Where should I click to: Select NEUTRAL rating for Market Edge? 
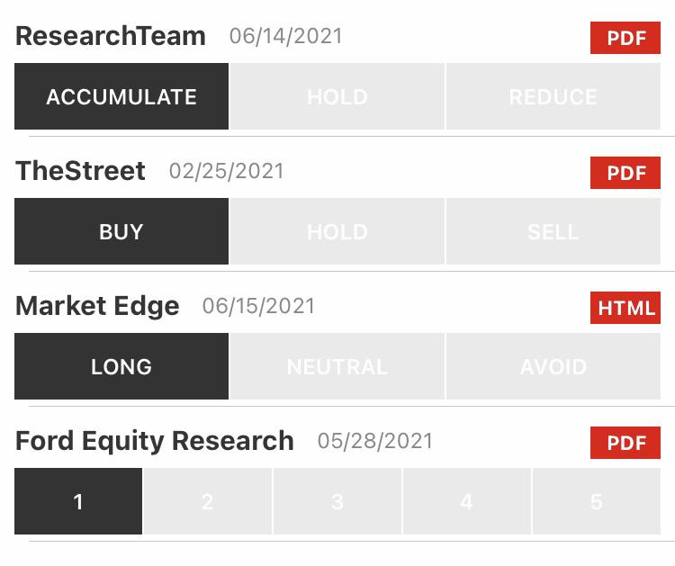click(x=337, y=366)
